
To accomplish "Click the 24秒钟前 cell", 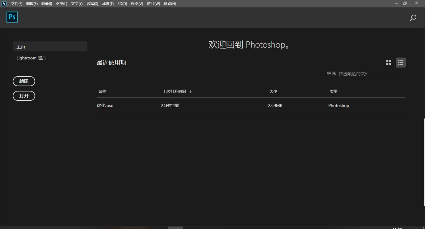I will click(170, 105).
